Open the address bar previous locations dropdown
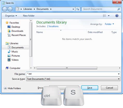Viewport: 123px width, 108px height. [73, 9]
